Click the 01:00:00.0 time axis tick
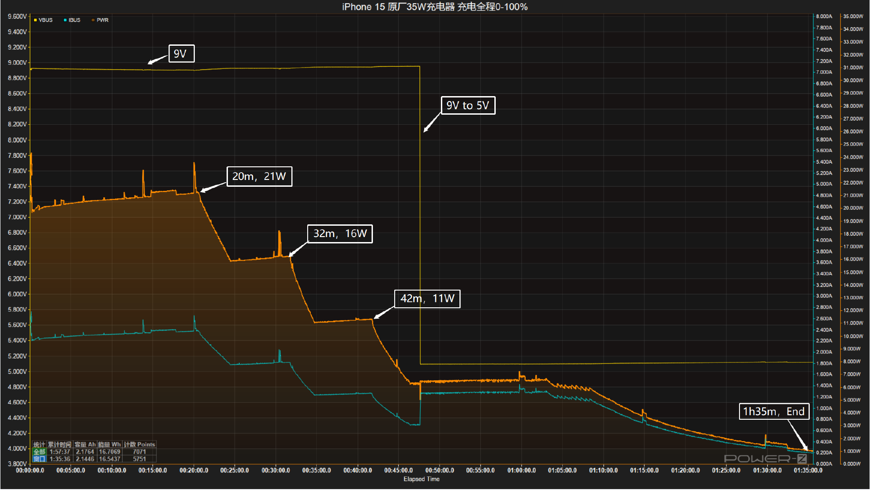Image resolution: width=870 pixels, height=490 pixels. [522, 471]
